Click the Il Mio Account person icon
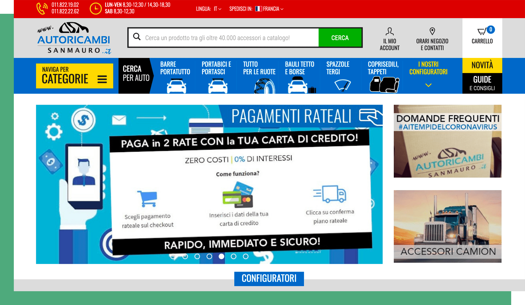The image size is (525, 305). (x=390, y=31)
